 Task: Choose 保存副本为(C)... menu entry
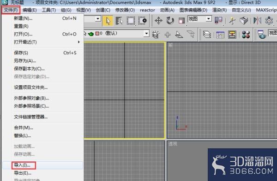coord(42,69)
